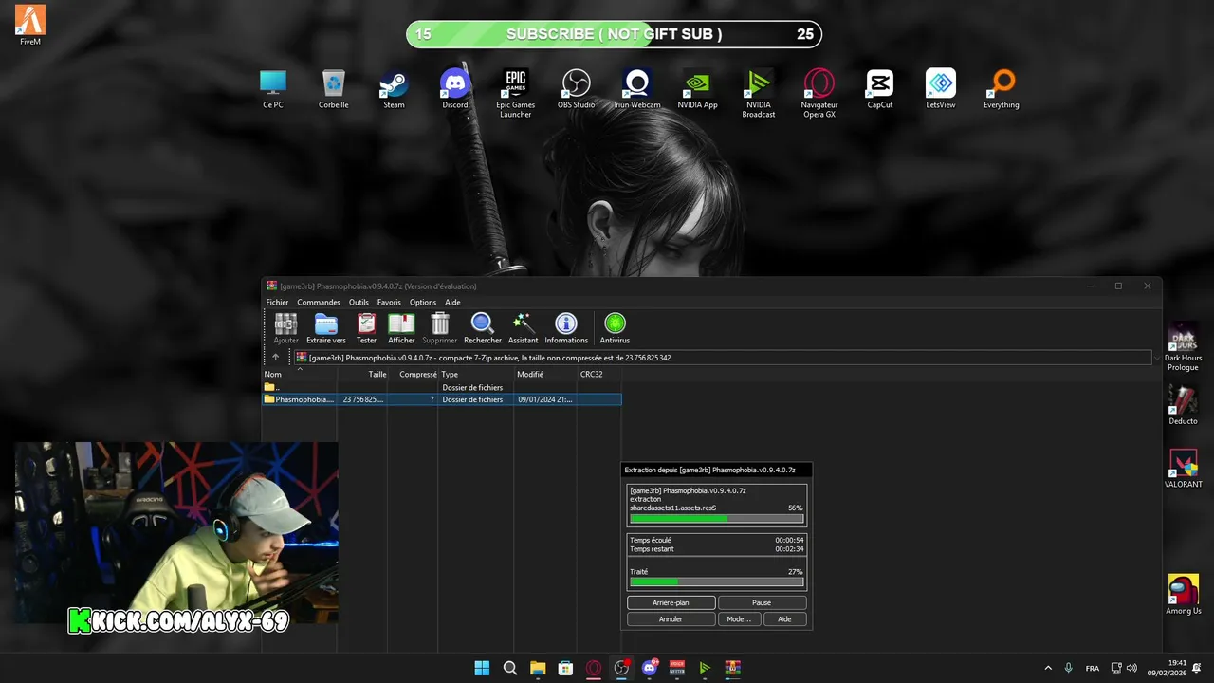Image resolution: width=1214 pixels, height=683 pixels.
Task: Open the Windows Start menu
Action: click(482, 668)
